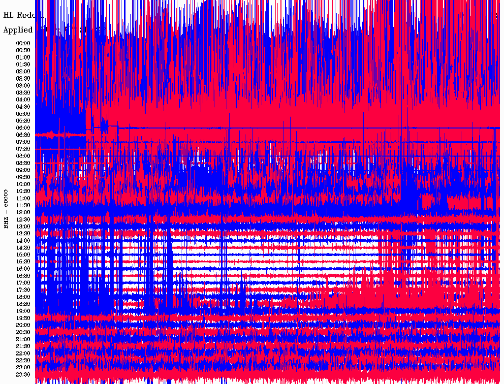Select the 15:30 time row label
504x384 pixels.
click(23, 262)
